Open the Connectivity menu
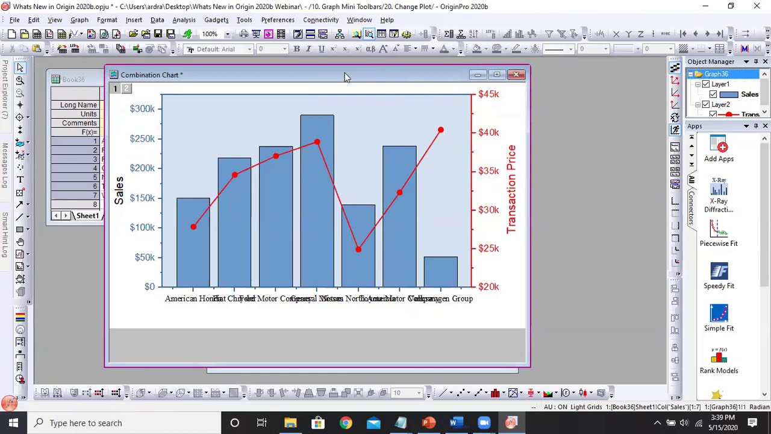The width and height of the screenshot is (771, 434). (320, 20)
